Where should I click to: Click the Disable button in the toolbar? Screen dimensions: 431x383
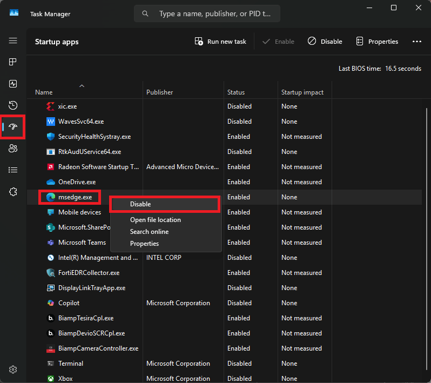pos(325,42)
